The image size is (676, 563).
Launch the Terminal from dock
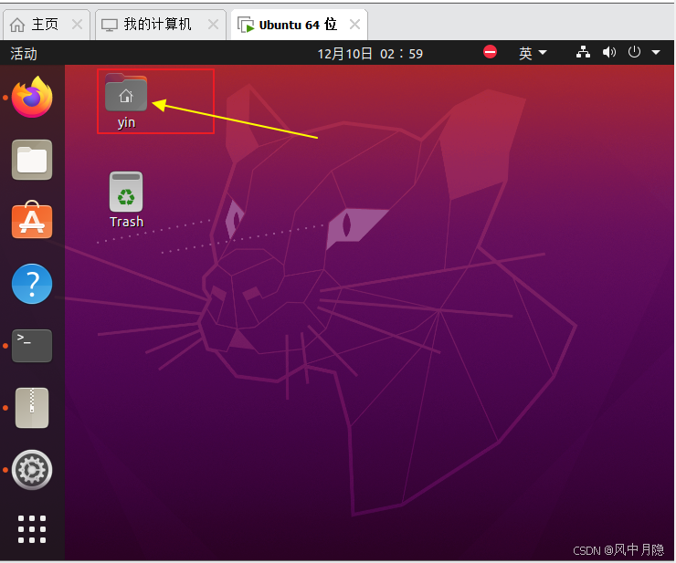click(x=32, y=346)
